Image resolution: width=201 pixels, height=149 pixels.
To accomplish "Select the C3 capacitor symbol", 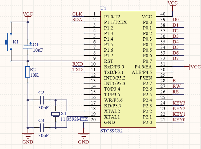I will point(42,128).
